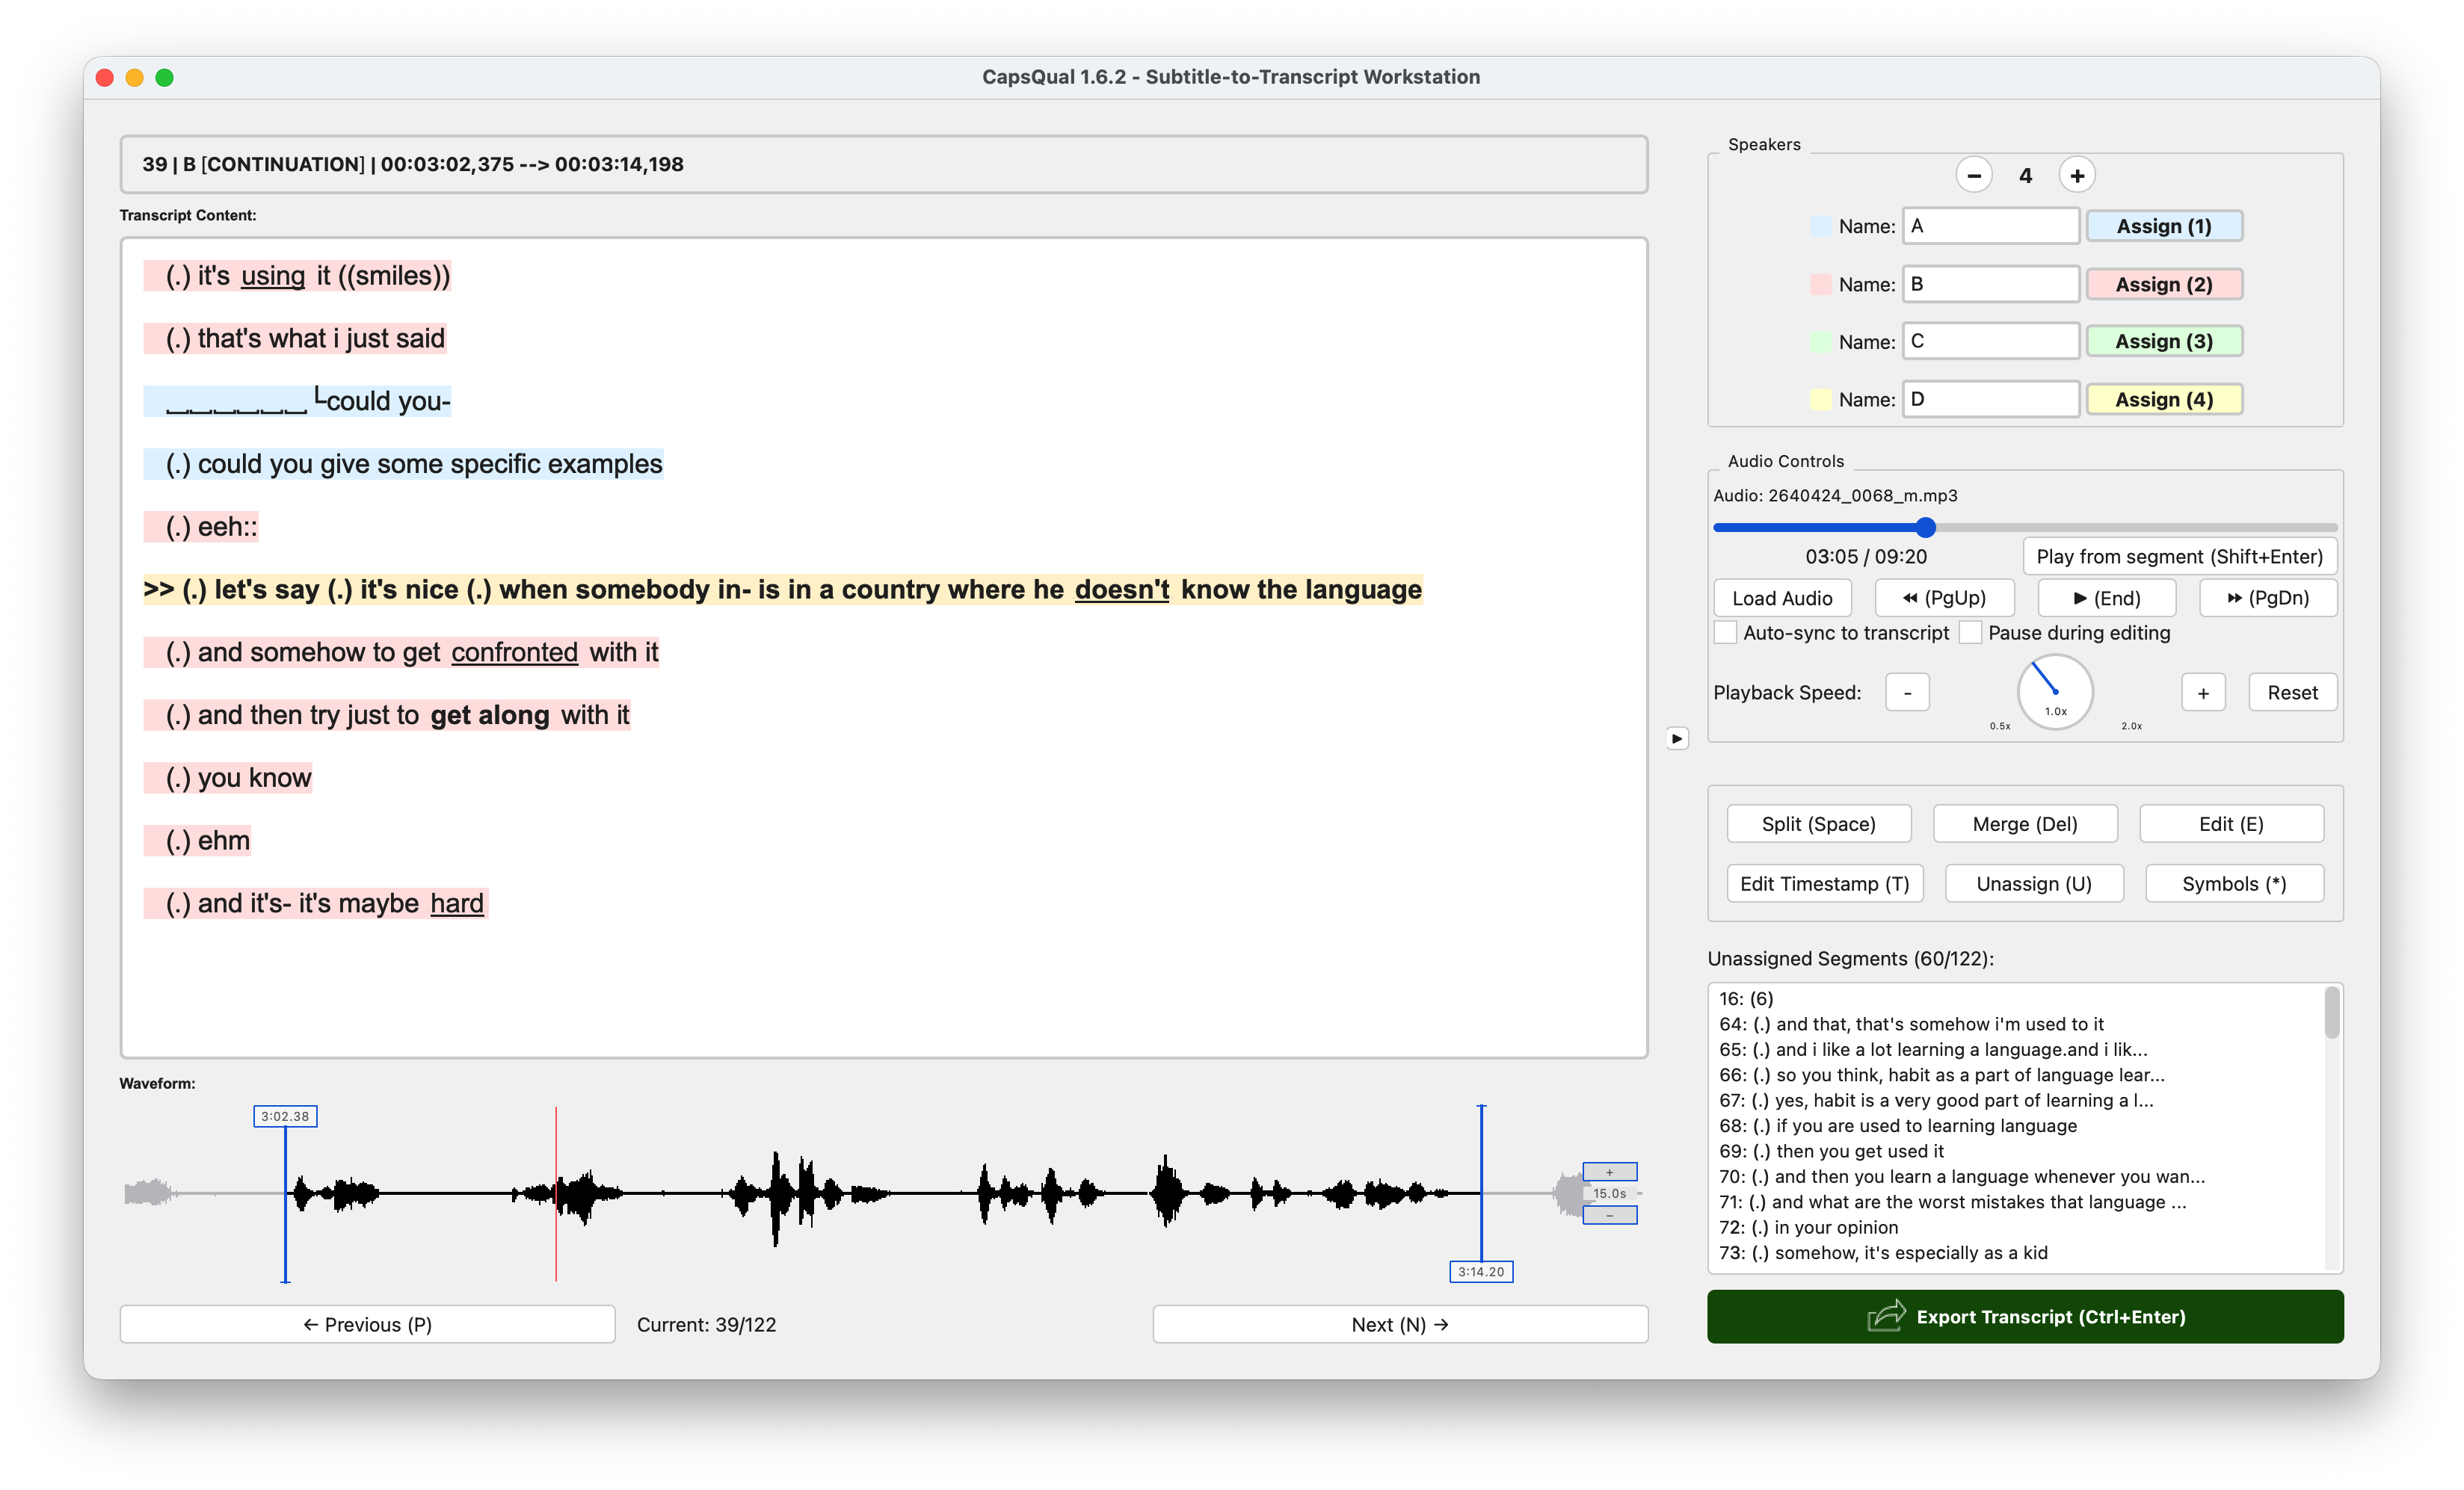Click Edit Timestamp (T) button

coord(1824,883)
